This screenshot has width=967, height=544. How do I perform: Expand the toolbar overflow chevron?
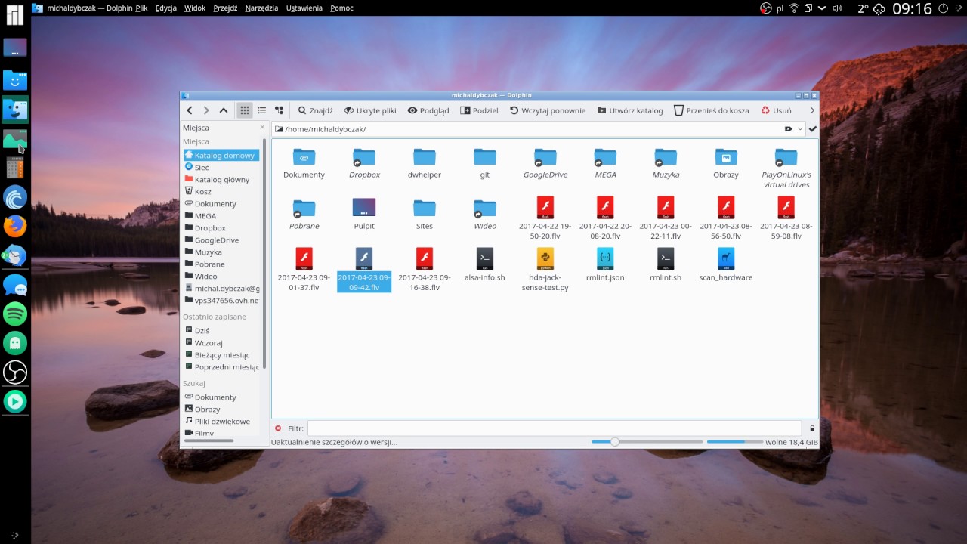[812, 110]
